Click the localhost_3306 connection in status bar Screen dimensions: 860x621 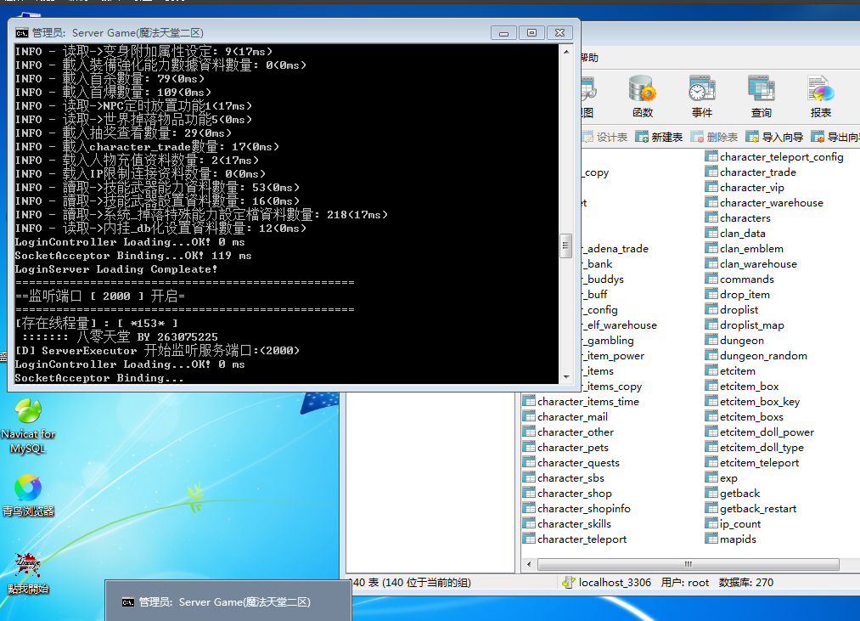coord(607,582)
